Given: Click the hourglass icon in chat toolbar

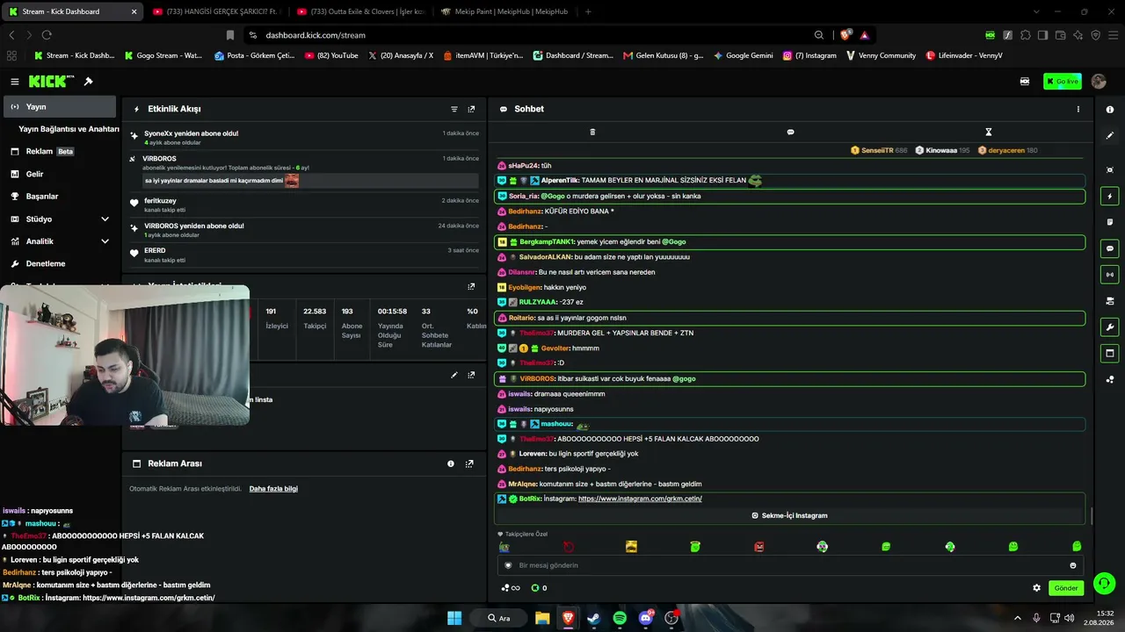Looking at the screenshot, I should pyautogui.click(x=988, y=132).
